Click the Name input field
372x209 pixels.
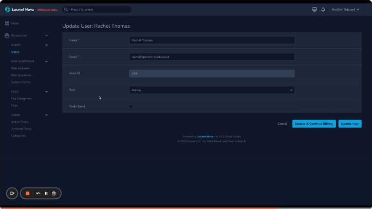tap(212, 40)
